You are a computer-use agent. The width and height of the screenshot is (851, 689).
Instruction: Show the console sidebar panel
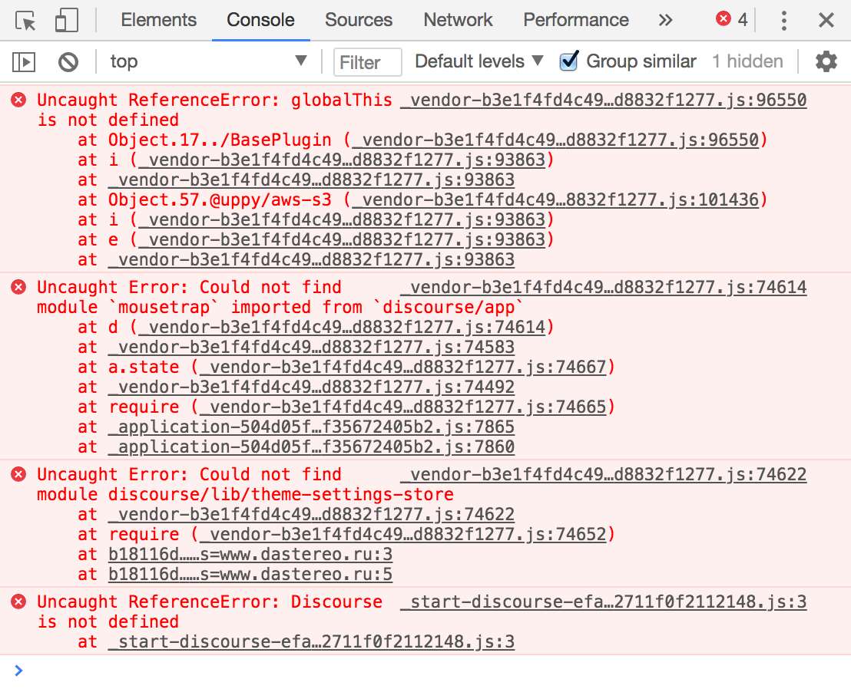point(25,61)
